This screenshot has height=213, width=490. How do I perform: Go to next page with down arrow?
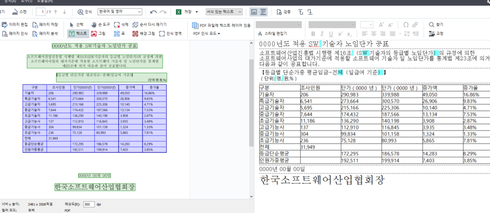[64, 12]
